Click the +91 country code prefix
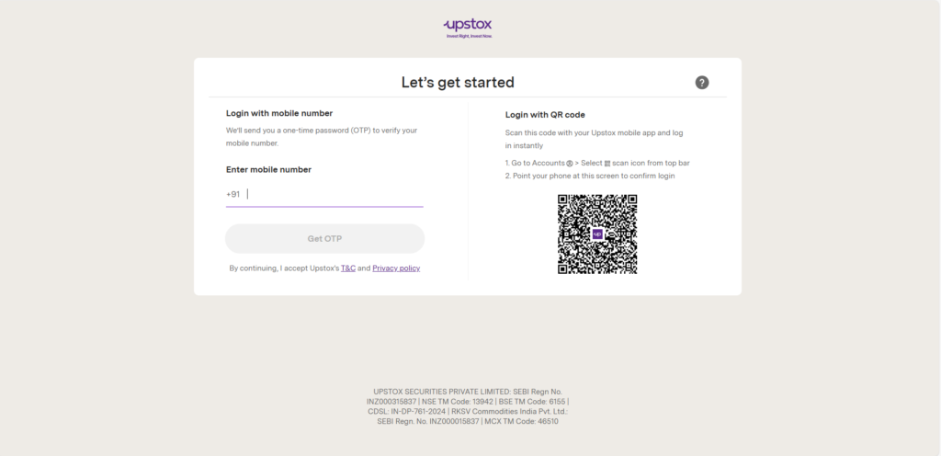The image size is (941, 456). coord(233,194)
